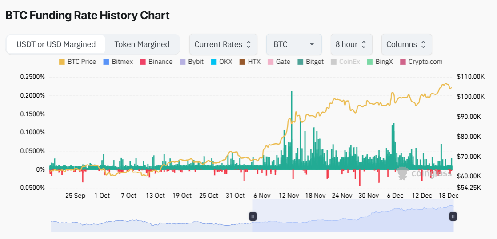Click the 30 Nov date label
497x239 pixels.
click(x=369, y=196)
